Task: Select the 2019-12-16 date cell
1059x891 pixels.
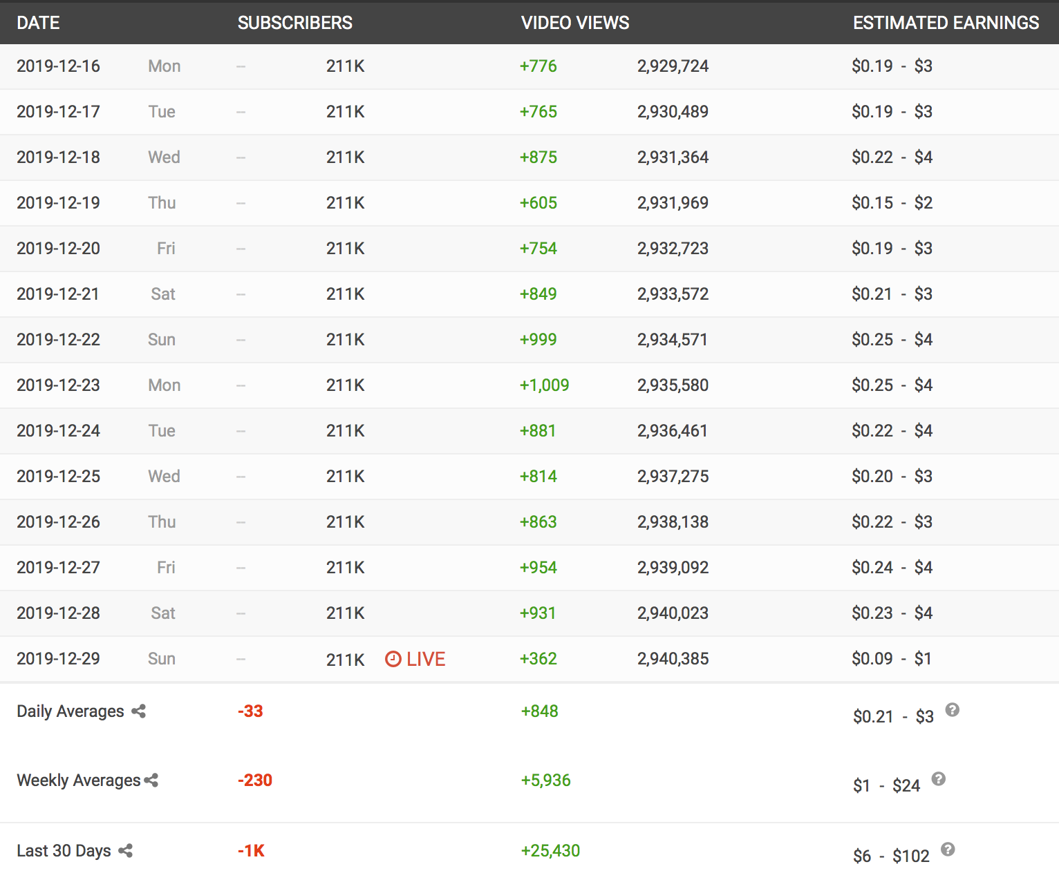Action: [58, 66]
